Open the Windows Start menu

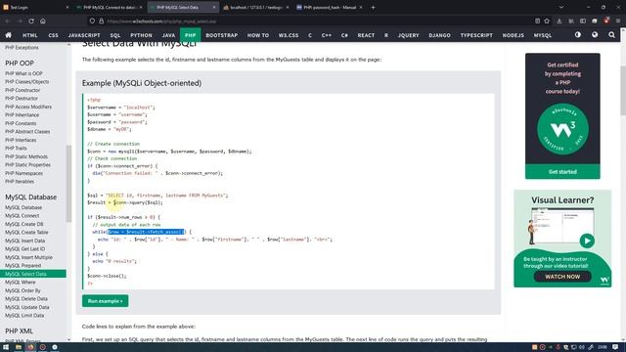tap(6, 347)
